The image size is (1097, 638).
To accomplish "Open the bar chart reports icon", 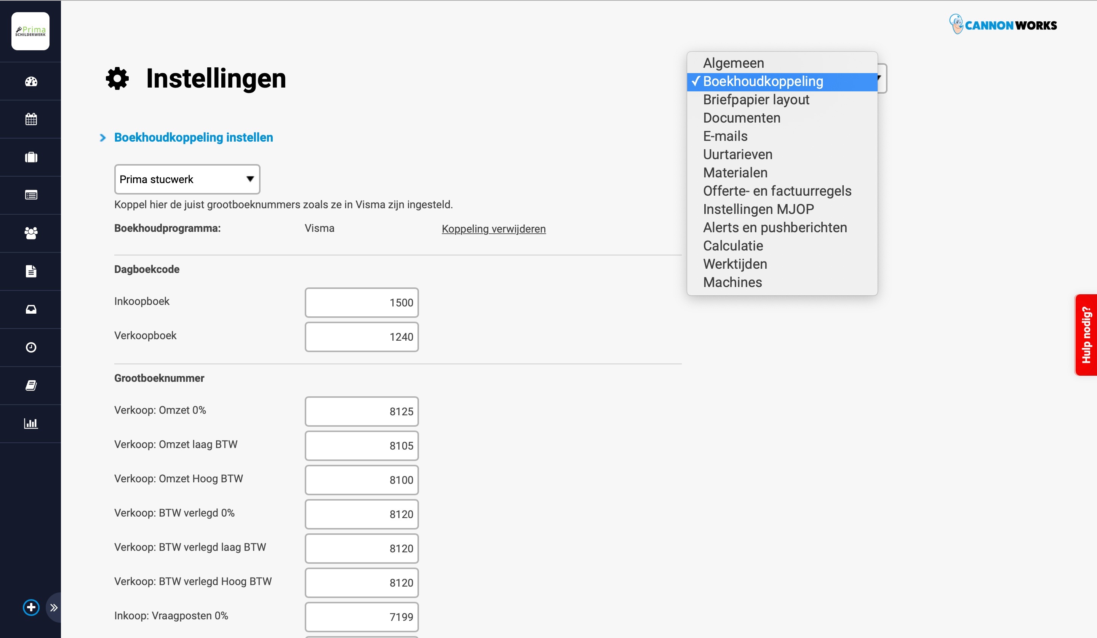I will pos(31,423).
